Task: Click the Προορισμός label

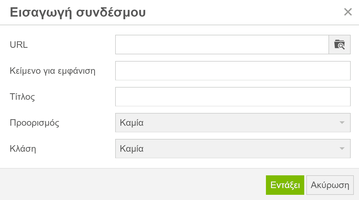Action: click(x=34, y=123)
